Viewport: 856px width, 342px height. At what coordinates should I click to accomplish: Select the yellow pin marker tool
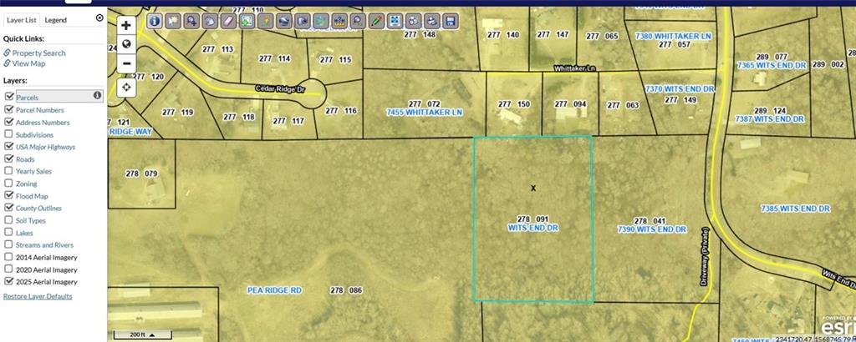pos(266,21)
